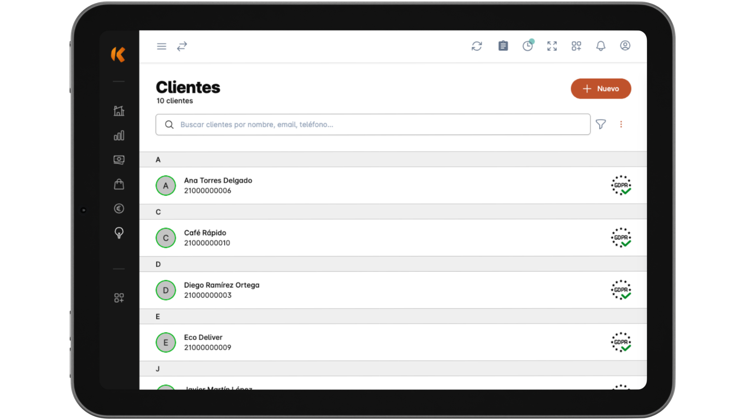Toggle fullscreen mode icon
Screen dimensions: 745x419
[552, 46]
